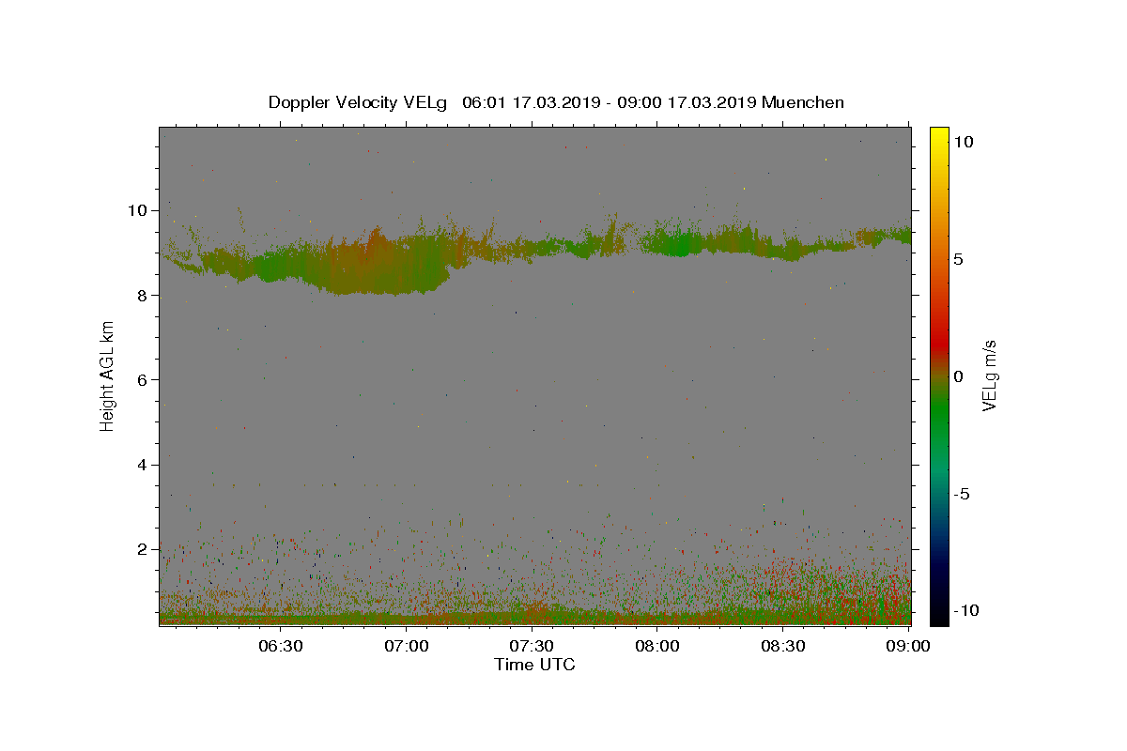The image size is (1127, 751).
Task: Click the height axis label 2
Action: point(143,549)
